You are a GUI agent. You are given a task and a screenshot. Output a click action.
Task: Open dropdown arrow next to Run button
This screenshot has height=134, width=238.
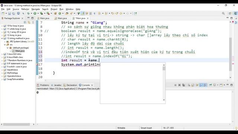click(x=38, y=13)
